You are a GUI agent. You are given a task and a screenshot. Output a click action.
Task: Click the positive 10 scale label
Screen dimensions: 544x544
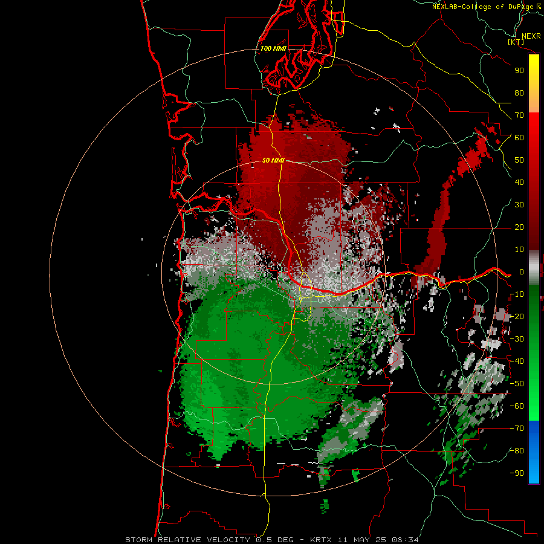pyautogui.click(x=519, y=250)
